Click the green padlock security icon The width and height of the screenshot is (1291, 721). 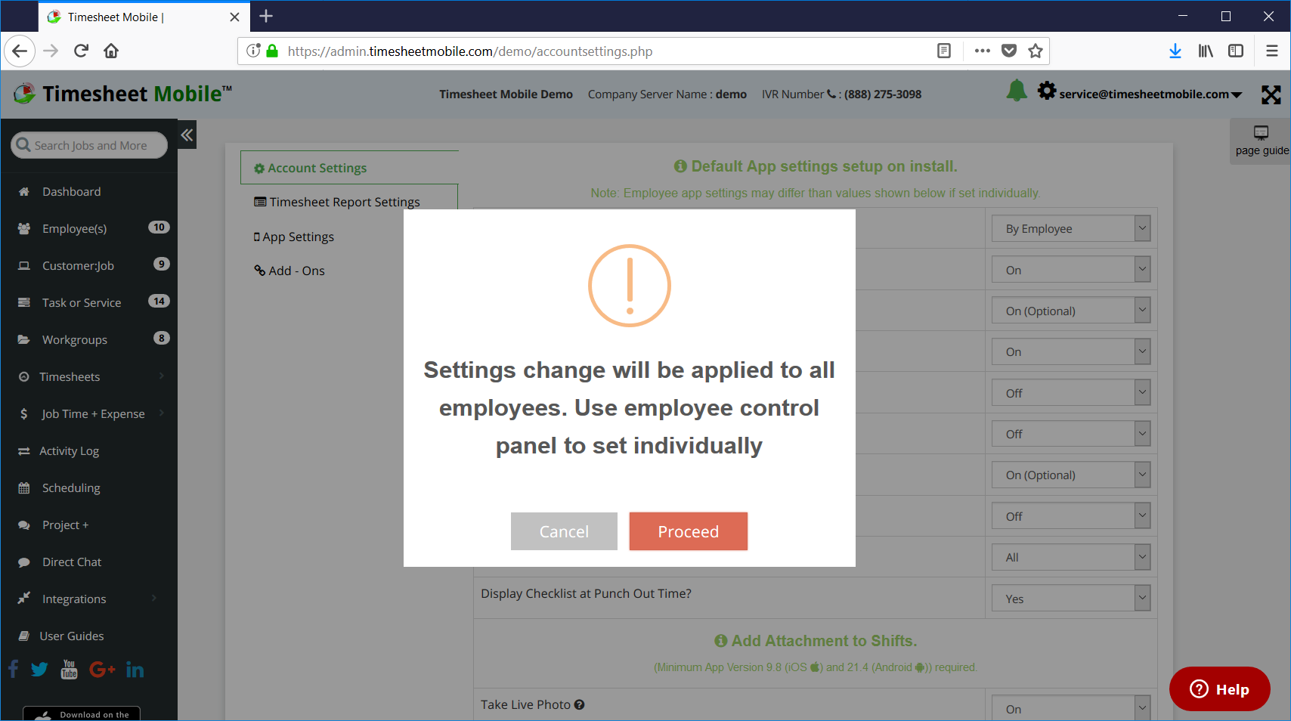click(272, 51)
